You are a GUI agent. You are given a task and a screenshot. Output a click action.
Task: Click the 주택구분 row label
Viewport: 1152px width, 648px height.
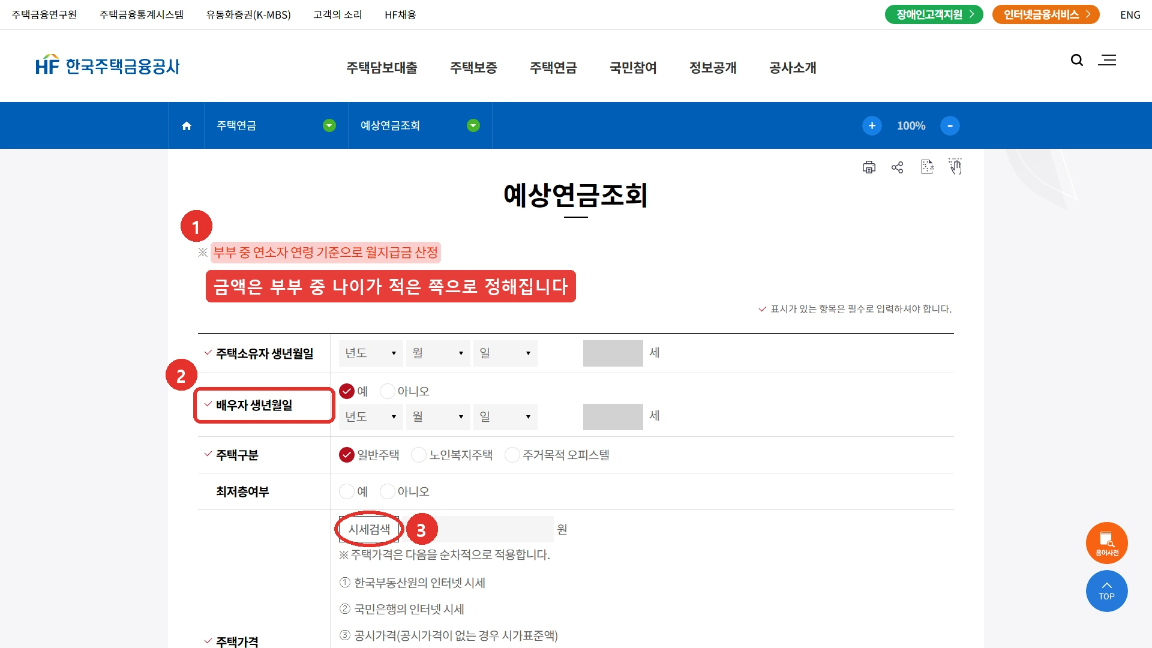click(237, 455)
